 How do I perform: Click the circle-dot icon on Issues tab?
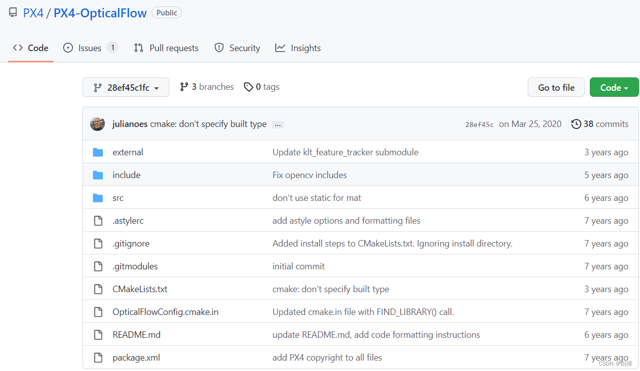(68, 48)
